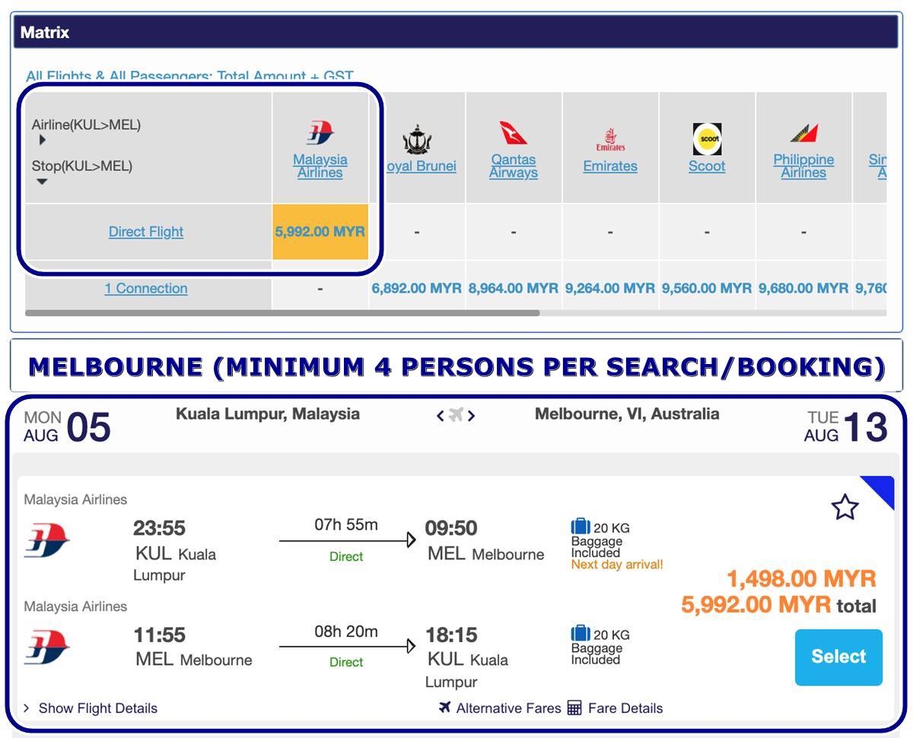Click the Malaysia Airlines logo in matrix

tap(320, 133)
